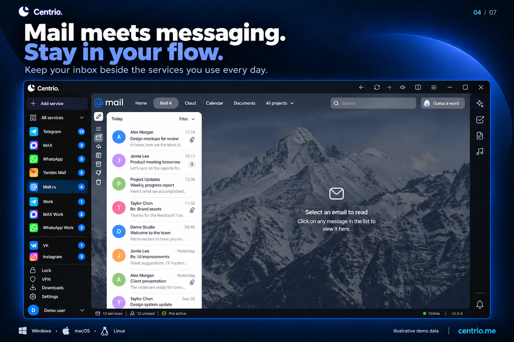Click the Documents tab

[244, 103]
